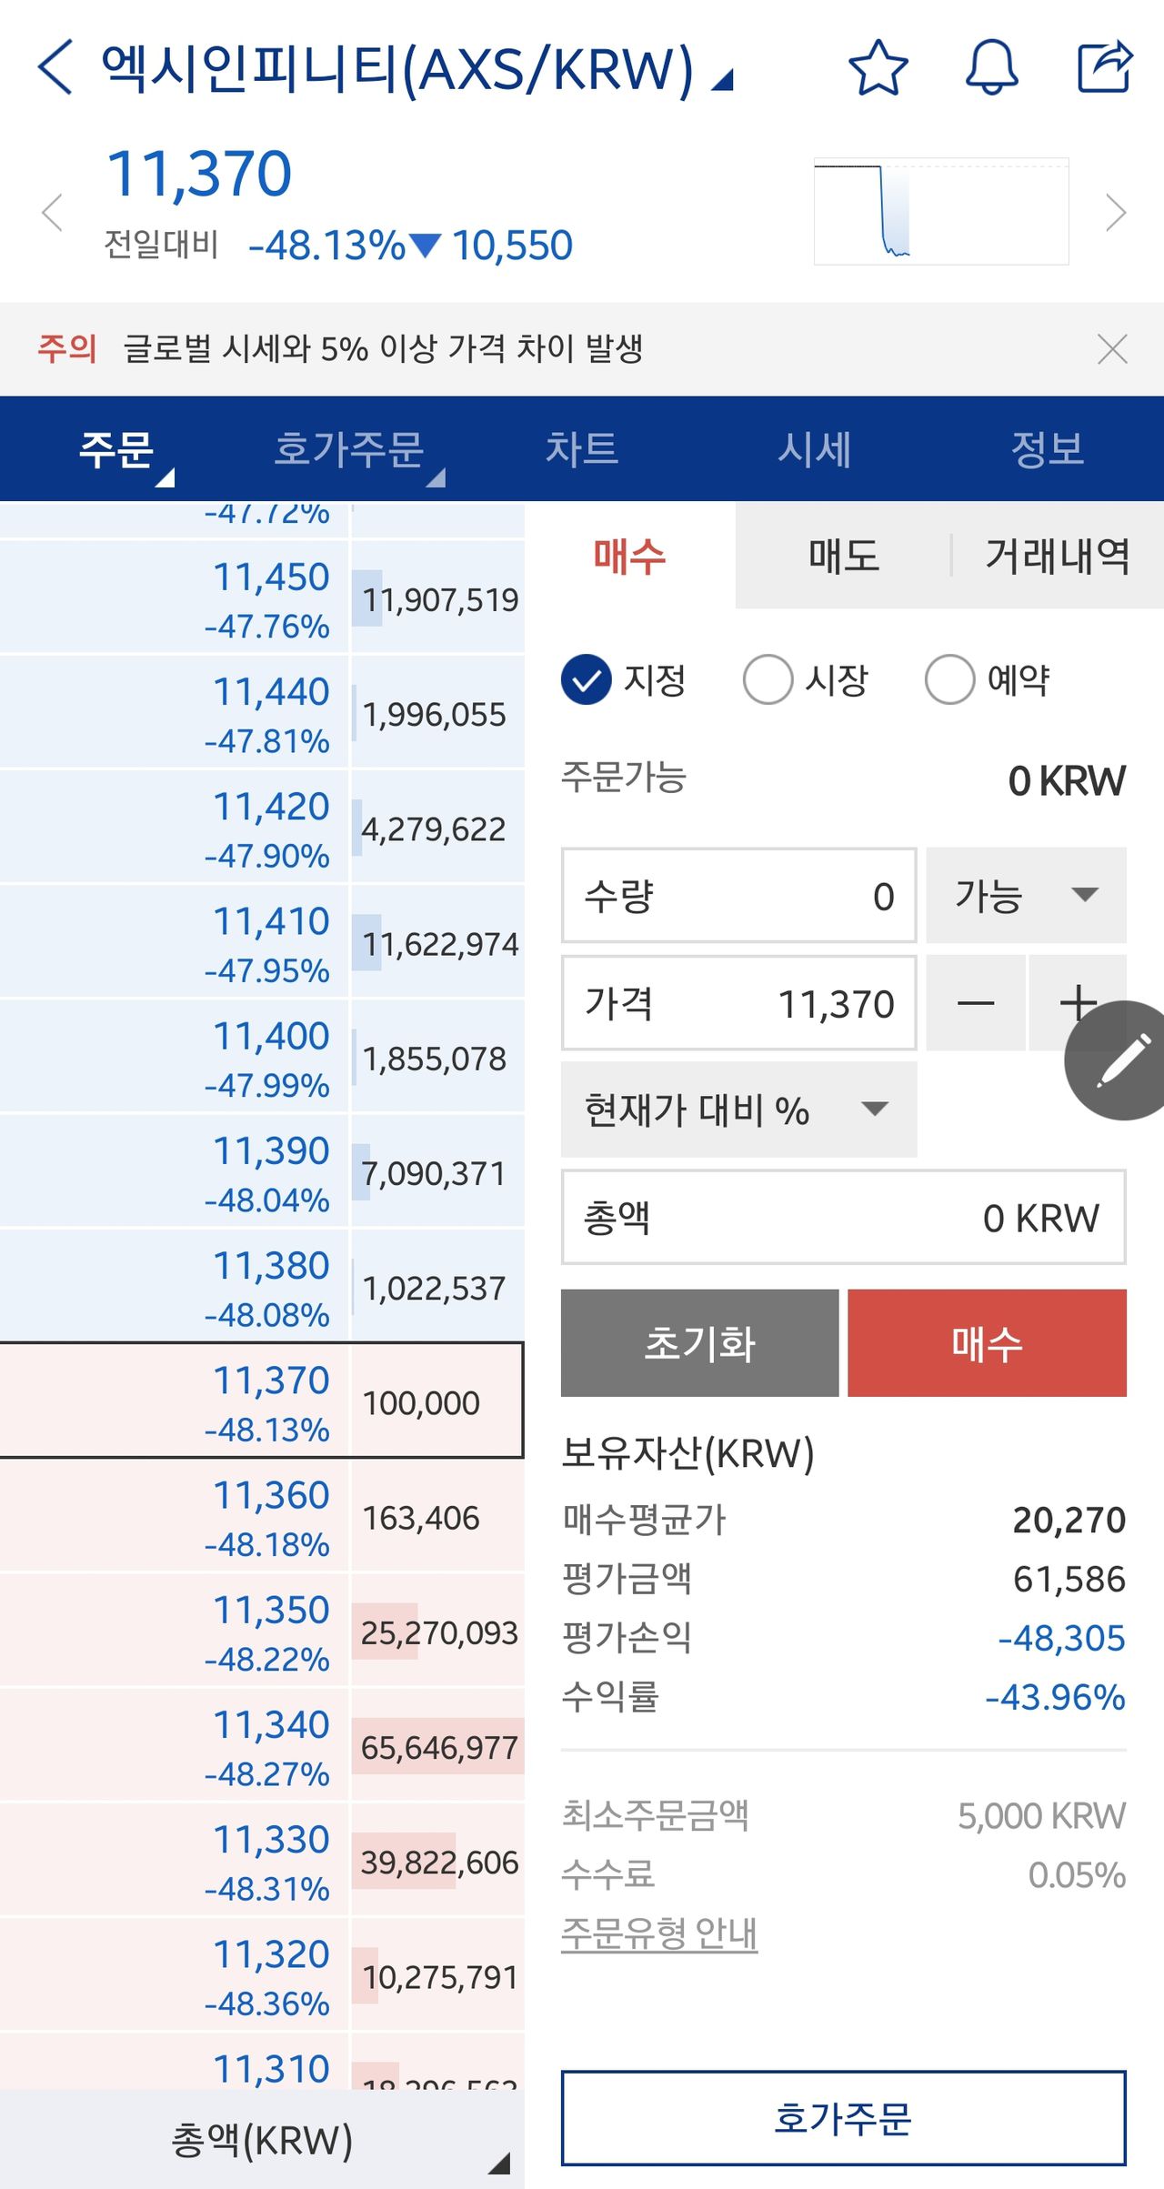Show previous coin with left chevron
Screen dimensions: 1164x2189
point(53,213)
